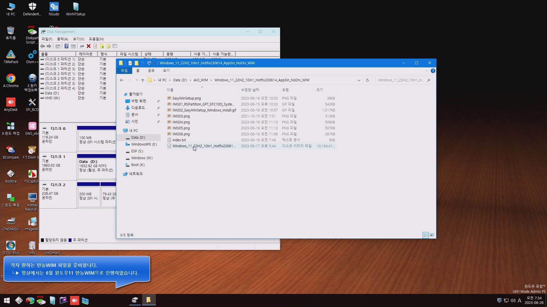The height and width of the screenshot is (307, 547).
Task: Open the Explorer help icon
Action: (433, 71)
